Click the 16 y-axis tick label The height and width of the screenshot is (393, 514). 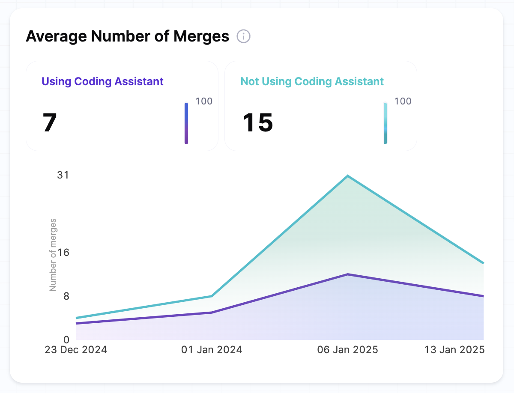63,252
